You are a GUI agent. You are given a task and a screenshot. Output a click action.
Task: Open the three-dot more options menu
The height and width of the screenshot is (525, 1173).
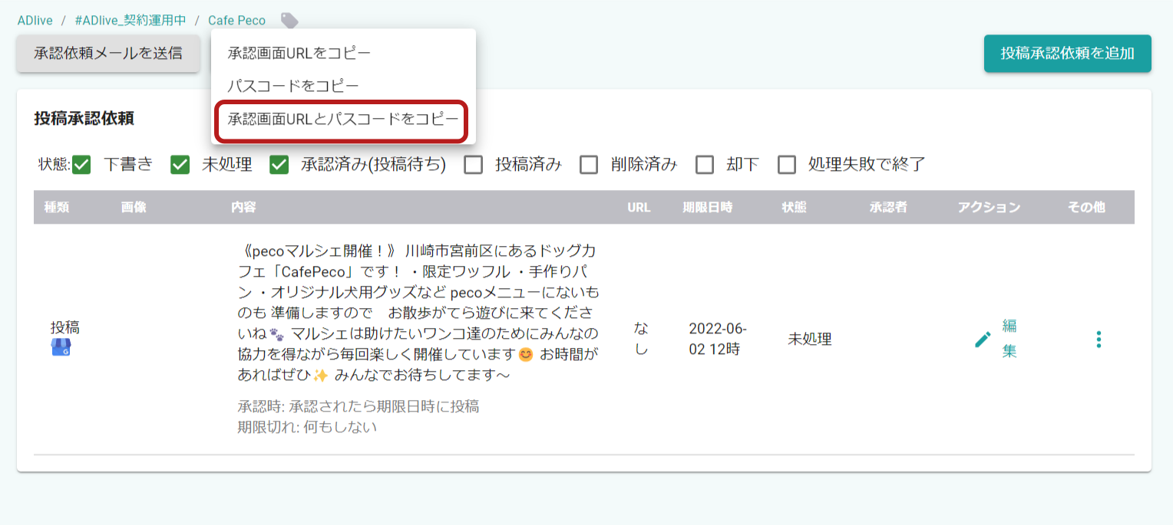click(1099, 340)
